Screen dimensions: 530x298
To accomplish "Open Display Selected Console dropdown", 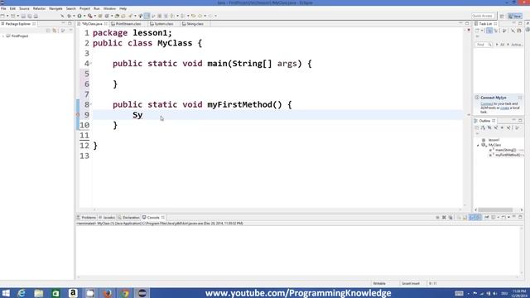I will pyautogui.click(x=499, y=218).
